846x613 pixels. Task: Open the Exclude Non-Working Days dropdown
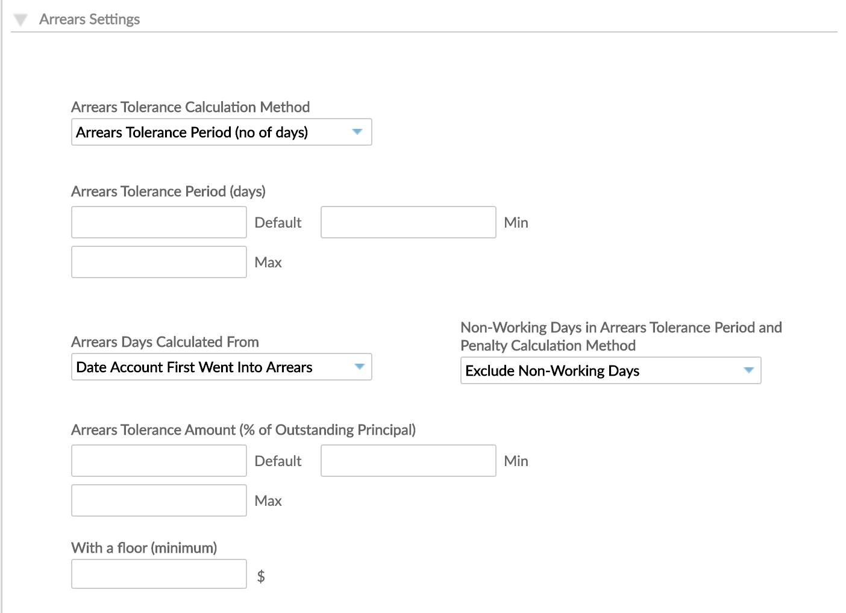(x=610, y=370)
